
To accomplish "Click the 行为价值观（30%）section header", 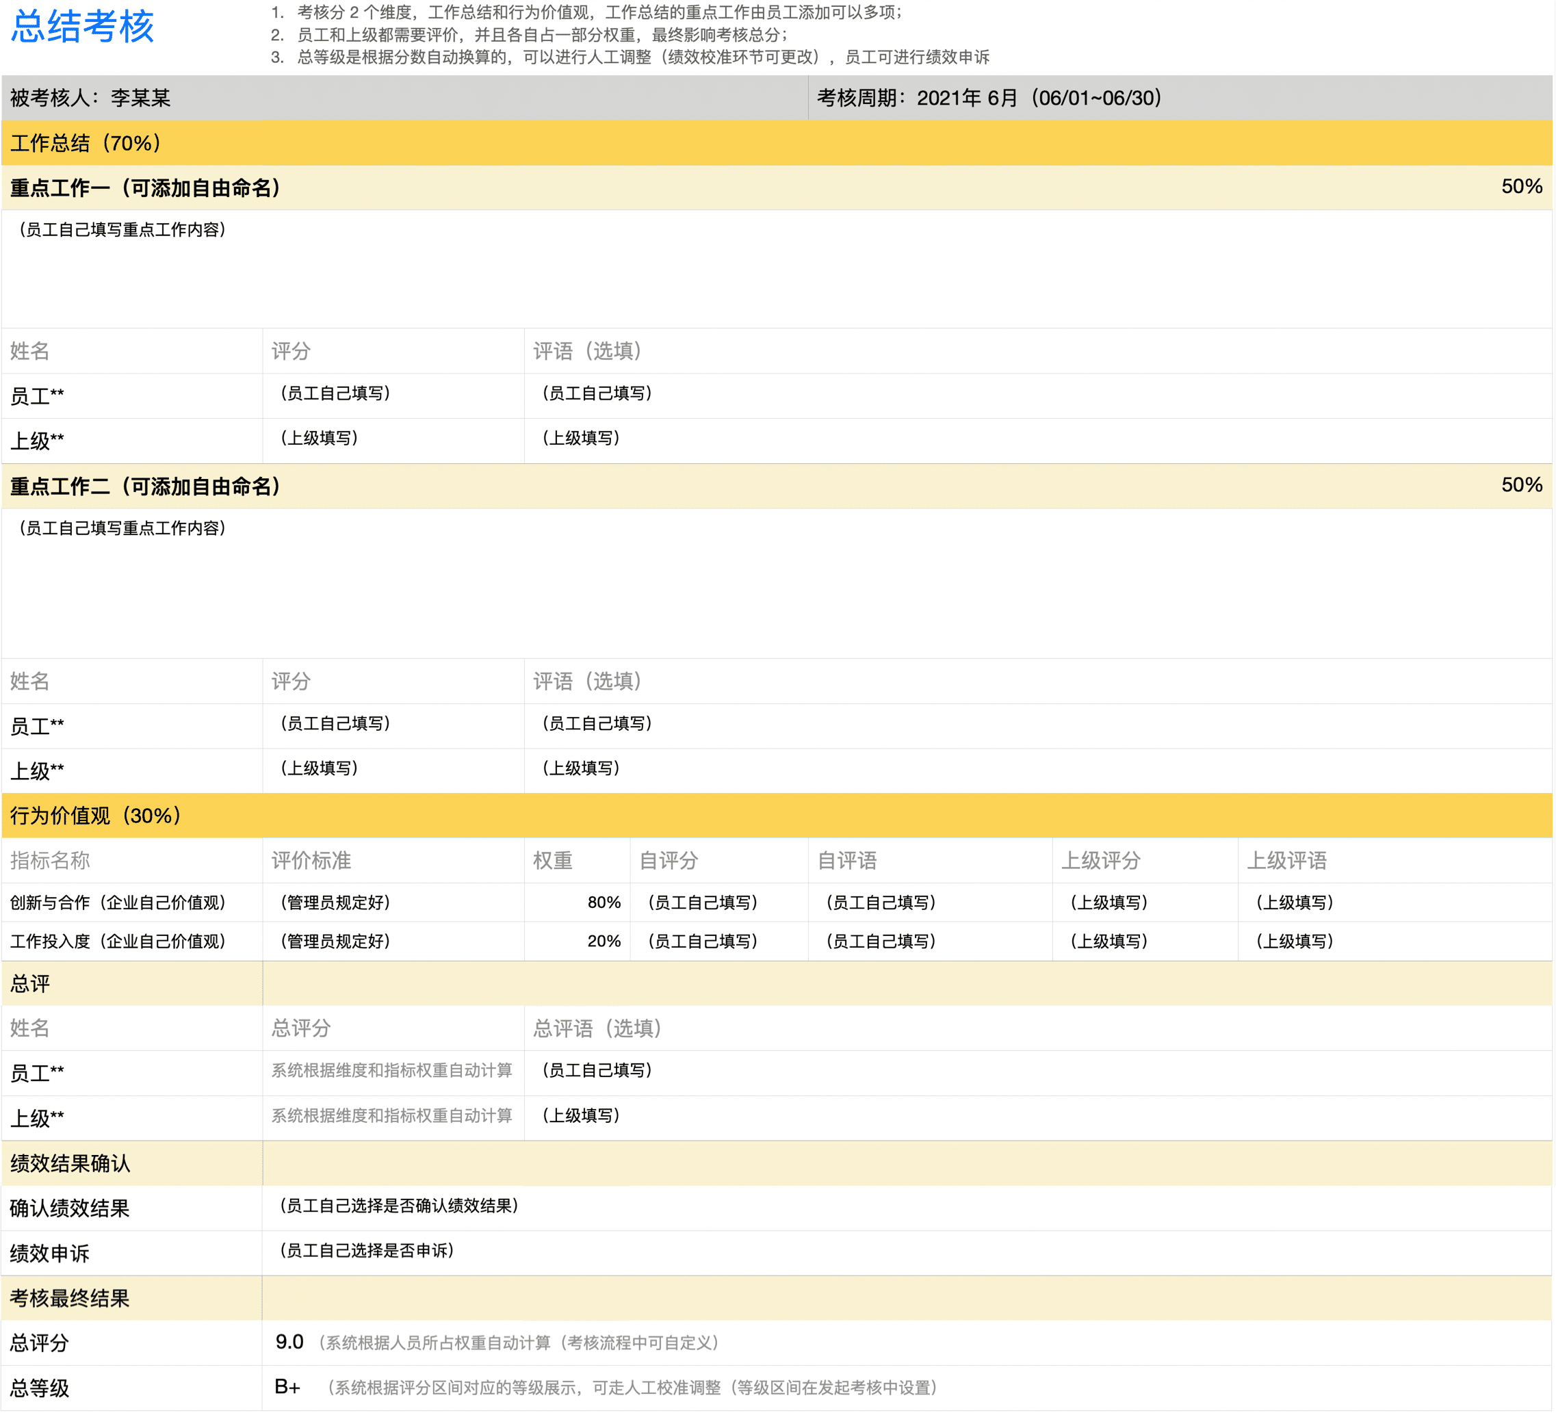I will pos(777,816).
